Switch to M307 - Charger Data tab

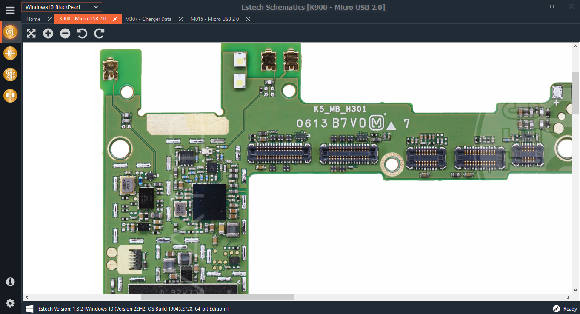point(149,19)
